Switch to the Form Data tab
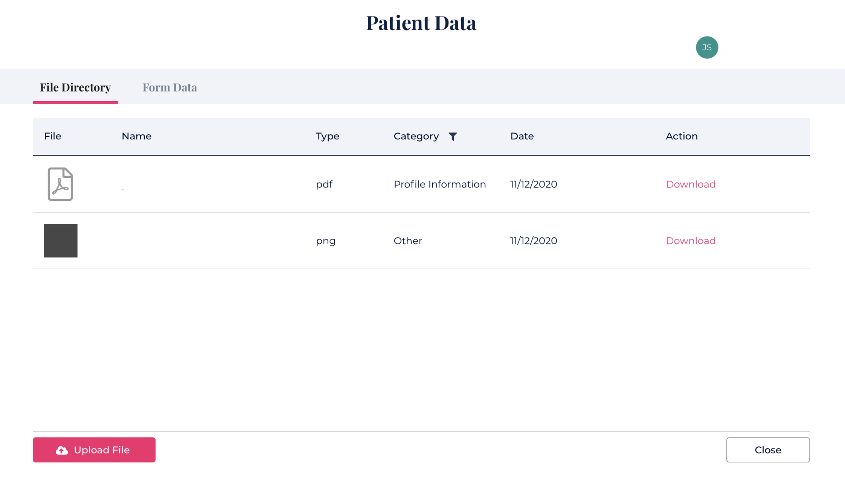The width and height of the screenshot is (845, 482). pos(169,87)
